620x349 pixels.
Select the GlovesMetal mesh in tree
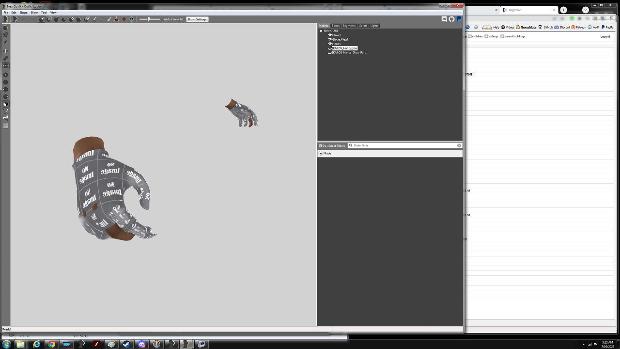coord(340,39)
